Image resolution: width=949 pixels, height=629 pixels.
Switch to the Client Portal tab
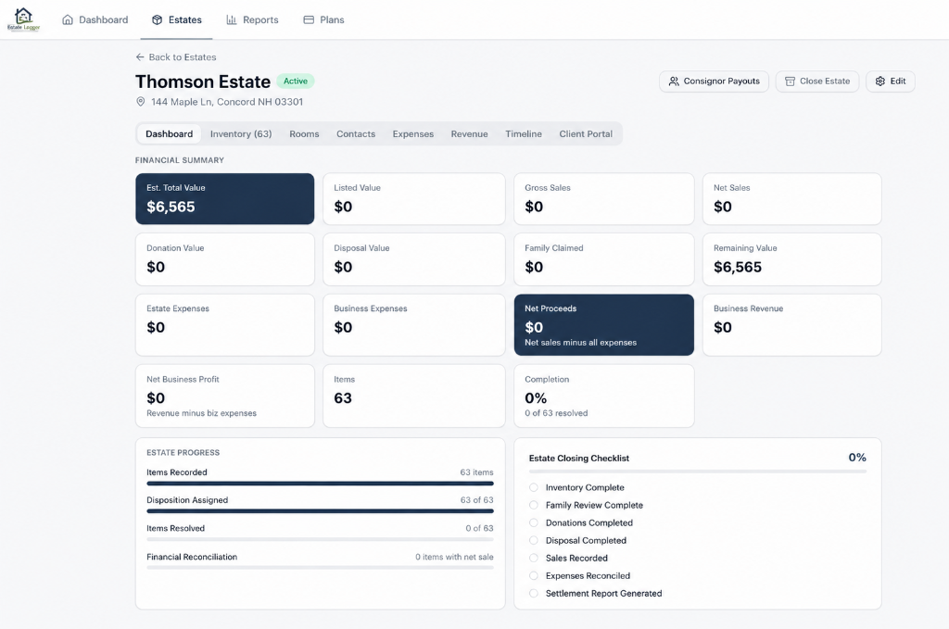[586, 133]
